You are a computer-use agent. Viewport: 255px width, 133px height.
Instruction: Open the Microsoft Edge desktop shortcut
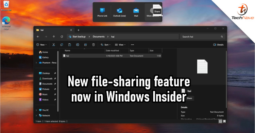6,23
